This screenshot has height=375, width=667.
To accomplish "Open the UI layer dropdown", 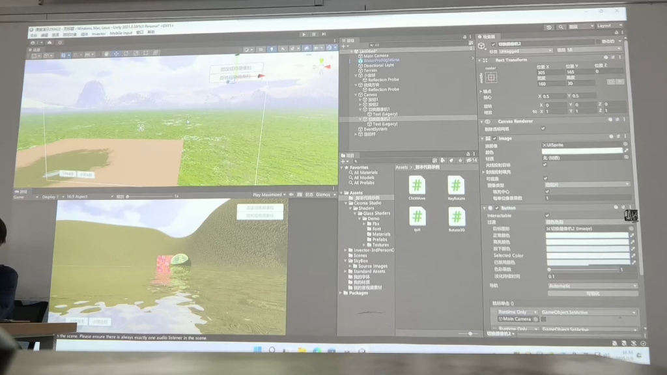I will [x=594, y=49].
